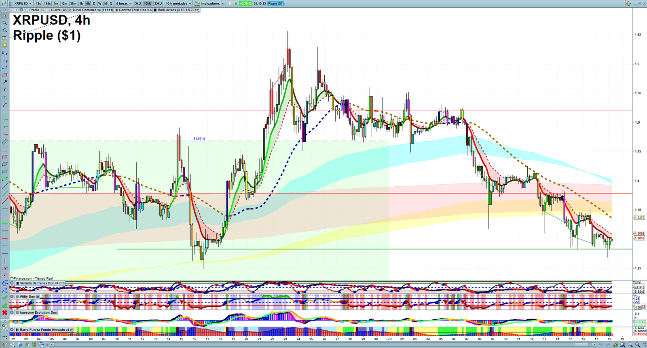The height and width of the screenshot is (348, 647).
Task: Close the Barra Fuerza Fondo Mercado panel
Action: tap(12, 329)
